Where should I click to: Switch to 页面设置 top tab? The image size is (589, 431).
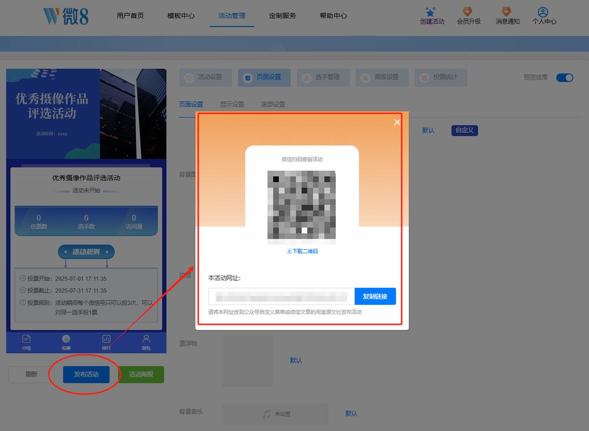[x=264, y=78]
